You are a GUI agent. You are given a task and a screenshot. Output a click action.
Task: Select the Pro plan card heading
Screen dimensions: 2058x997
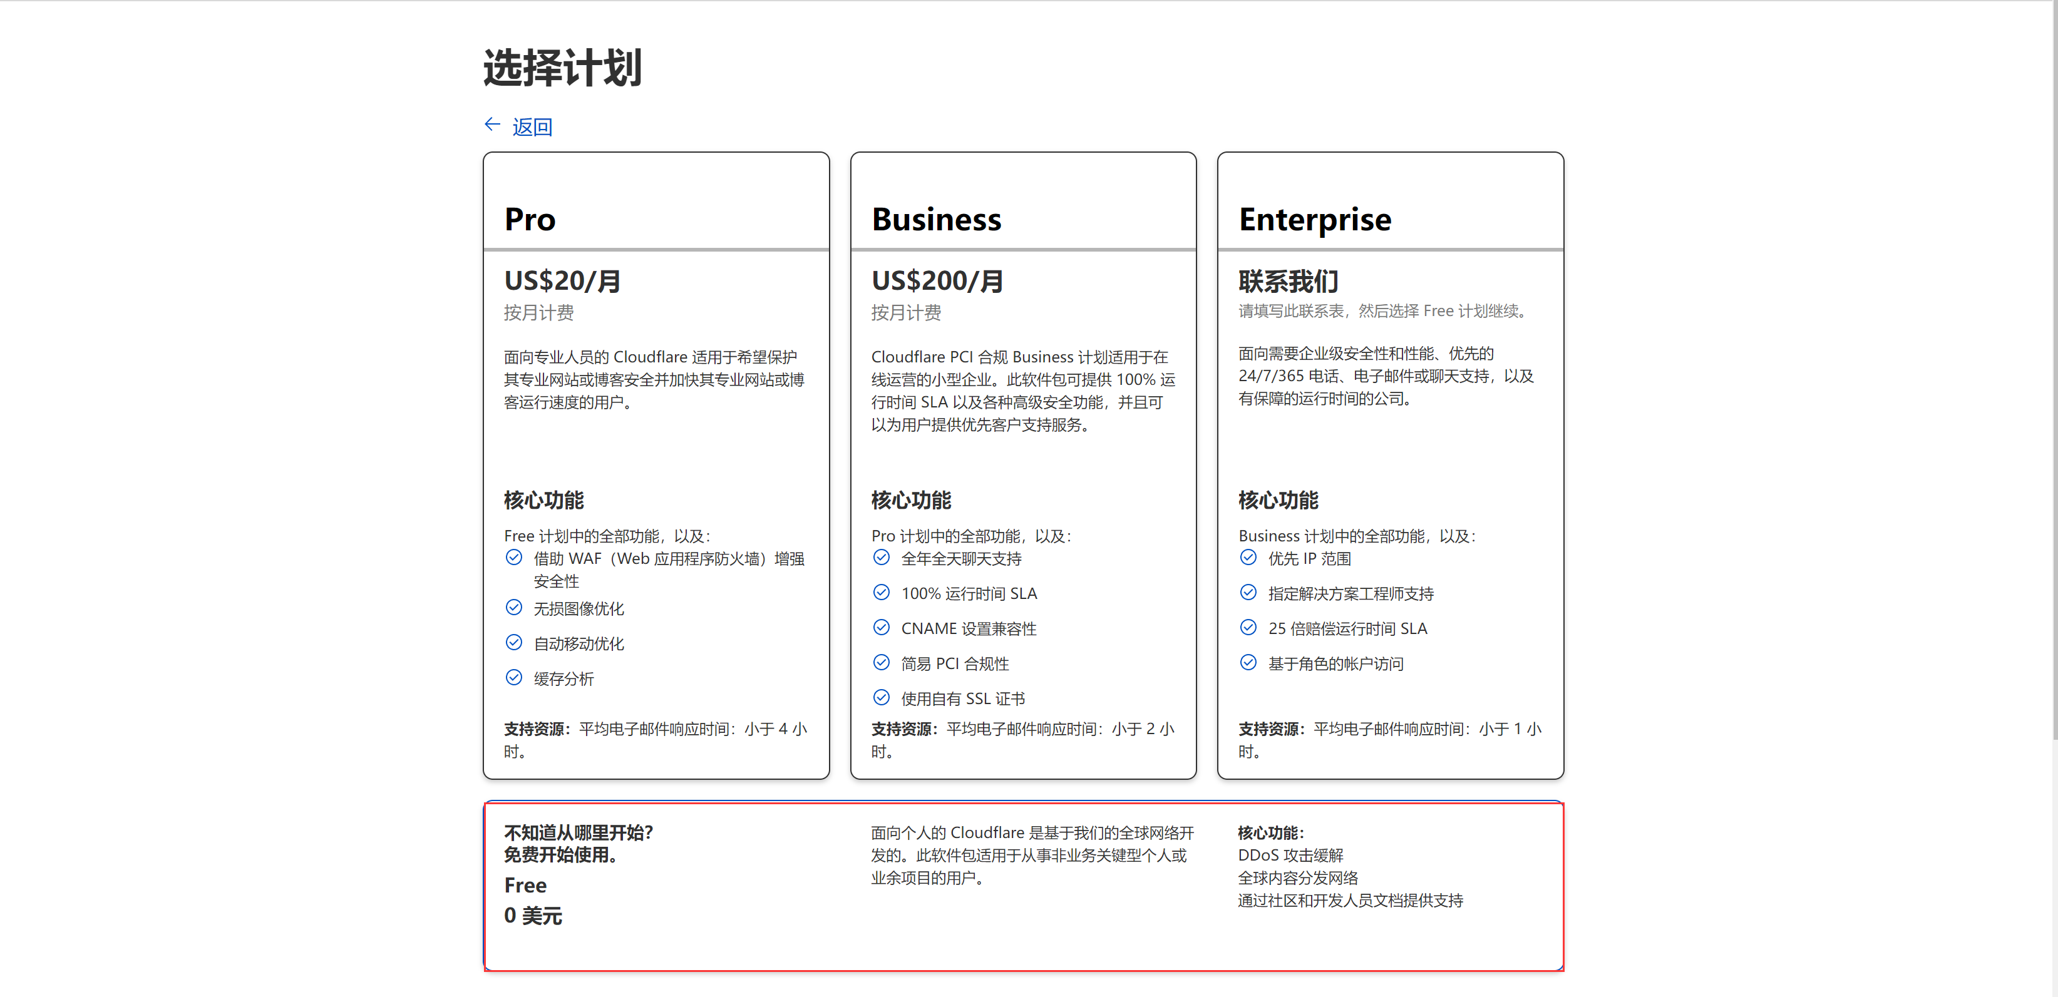click(x=530, y=219)
